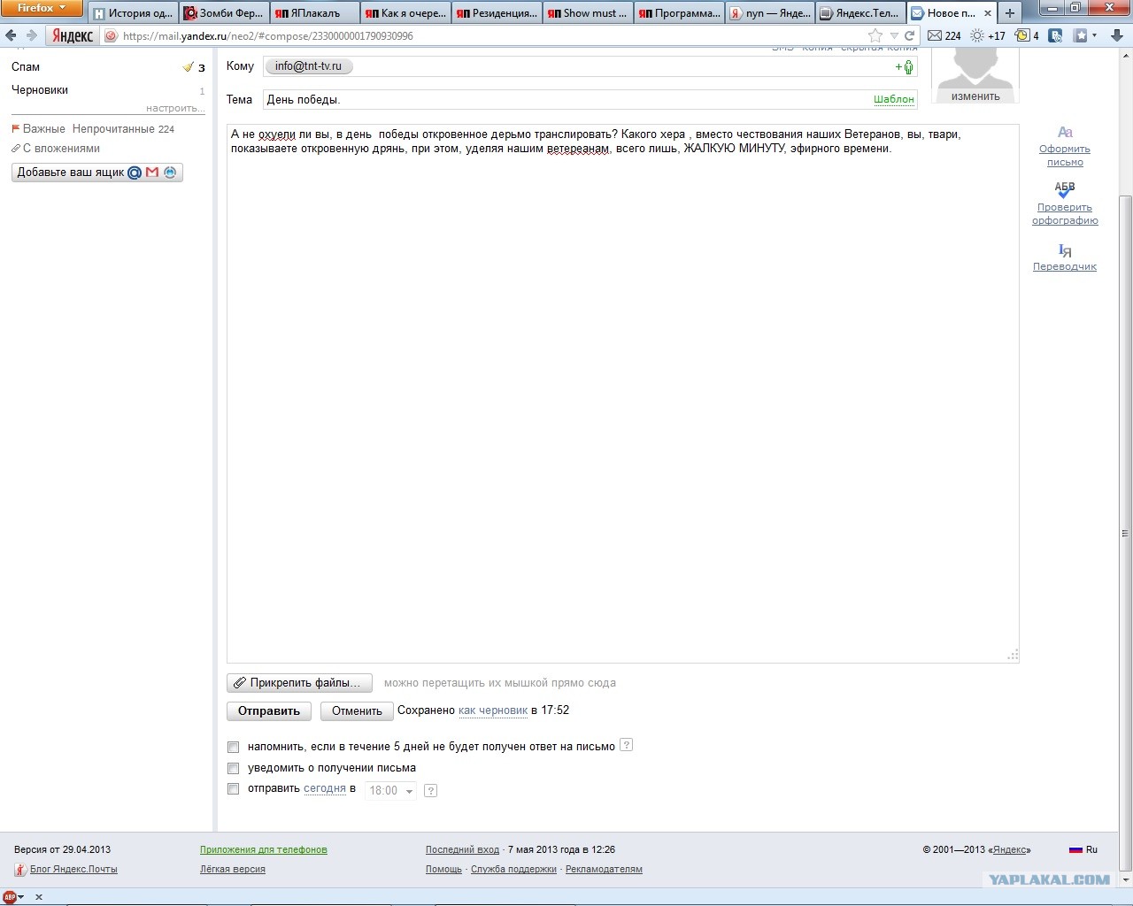Viewport: 1133px width, 906px height.
Task: Click the 'Оформить письмо' Aa formatting icon
Action: [x=1065, y=133]
